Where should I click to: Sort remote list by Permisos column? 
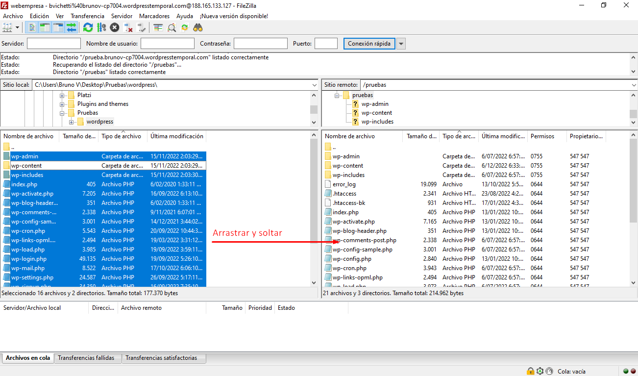pyautogui.click(x=547, y=136)
